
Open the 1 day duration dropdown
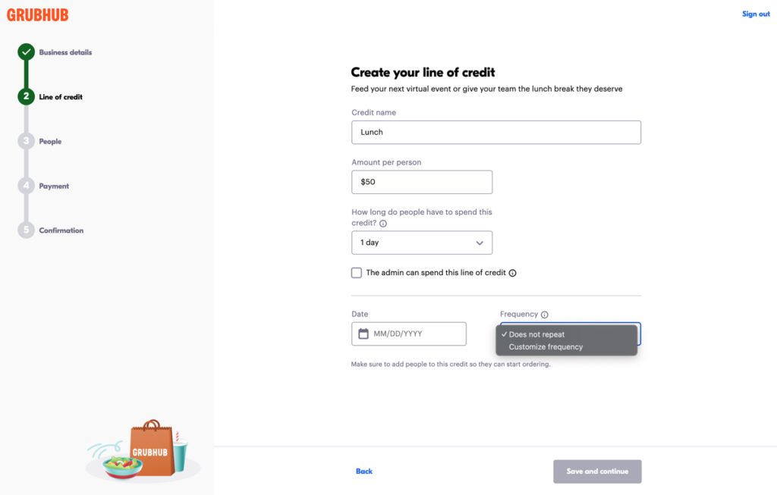(422, 243)
